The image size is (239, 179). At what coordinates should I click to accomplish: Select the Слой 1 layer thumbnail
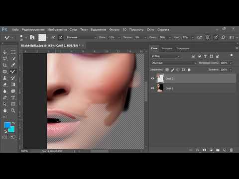[x=160, y=88]
